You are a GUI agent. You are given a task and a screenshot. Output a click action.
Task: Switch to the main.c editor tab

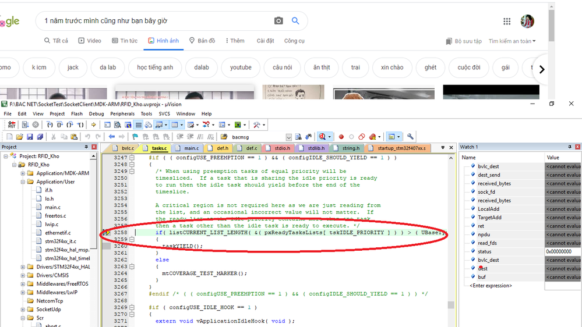pos(188,148)
